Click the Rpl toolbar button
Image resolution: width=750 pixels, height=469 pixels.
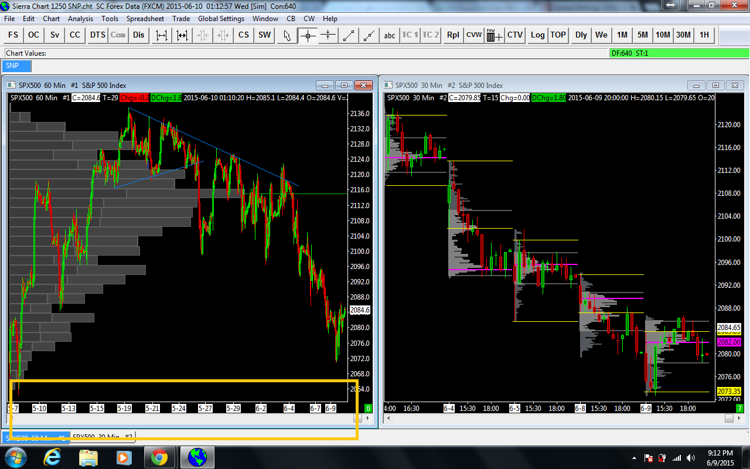coord(453,35)
